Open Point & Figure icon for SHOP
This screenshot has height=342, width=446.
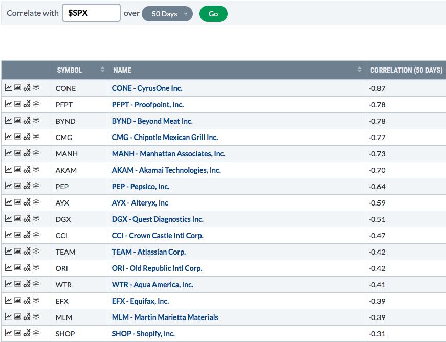point(27,333)
